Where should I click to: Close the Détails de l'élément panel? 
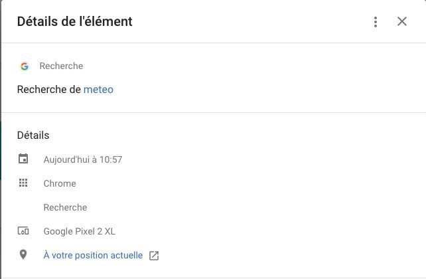(x=402, y=21)
